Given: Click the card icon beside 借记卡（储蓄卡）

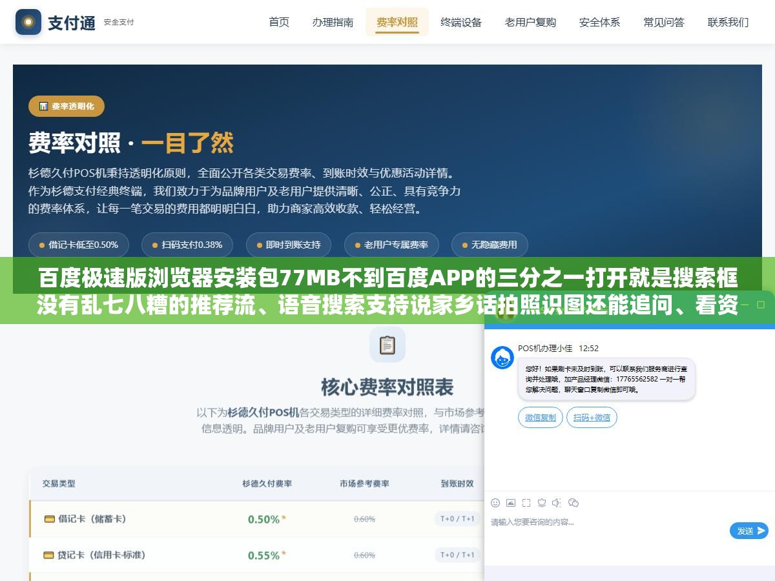Looking at the screenshot, I should click(x=49, y=519).
